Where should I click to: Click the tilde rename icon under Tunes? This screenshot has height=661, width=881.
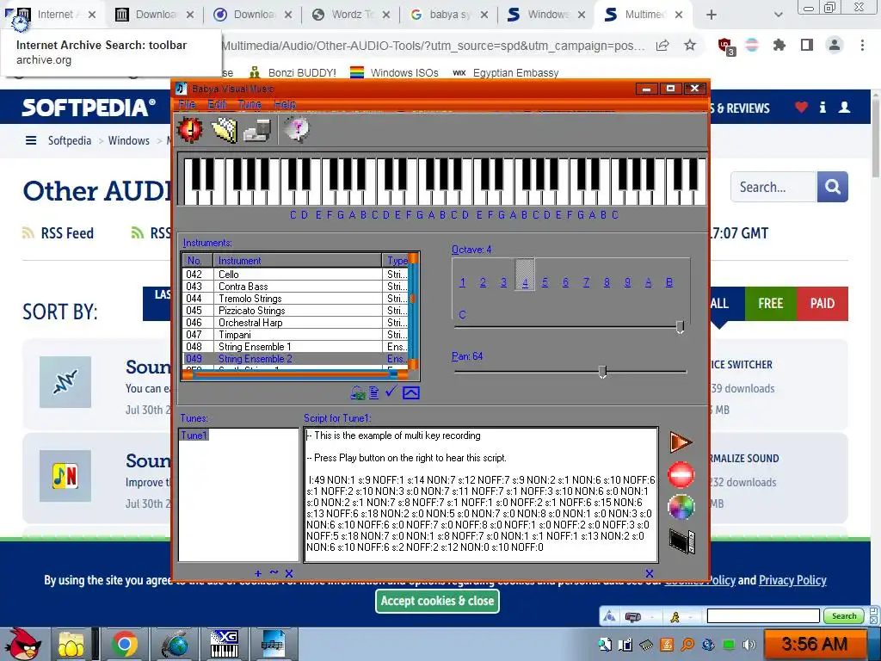coord(274,572)
